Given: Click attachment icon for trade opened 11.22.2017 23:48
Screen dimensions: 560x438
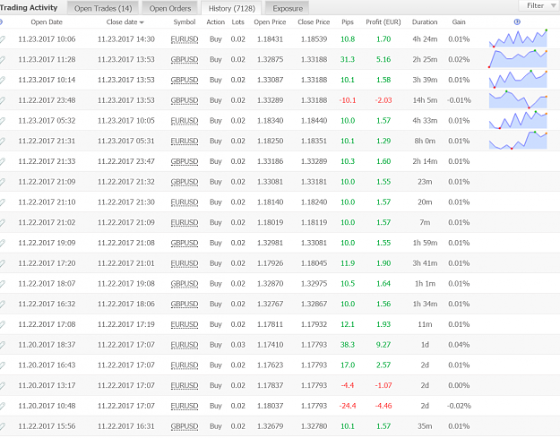Looking at the screenshot, I should (3, 100).
